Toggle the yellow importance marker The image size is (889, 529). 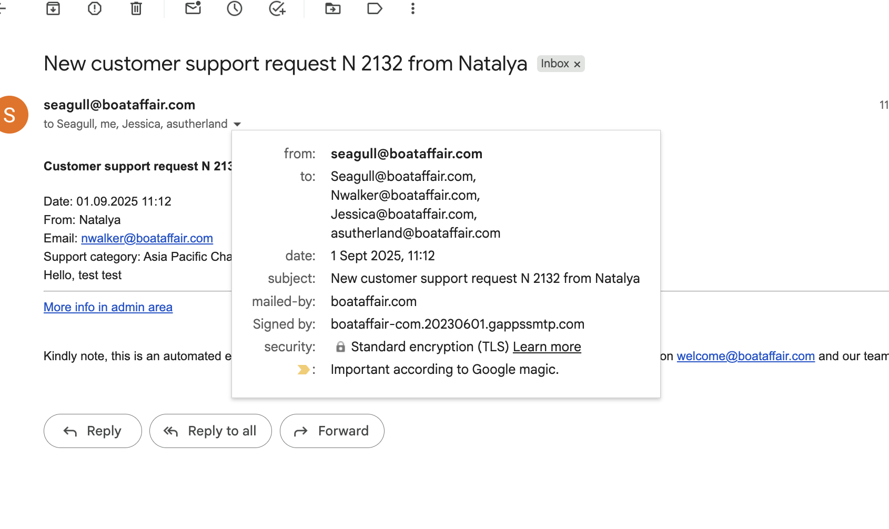click(303, 370)
